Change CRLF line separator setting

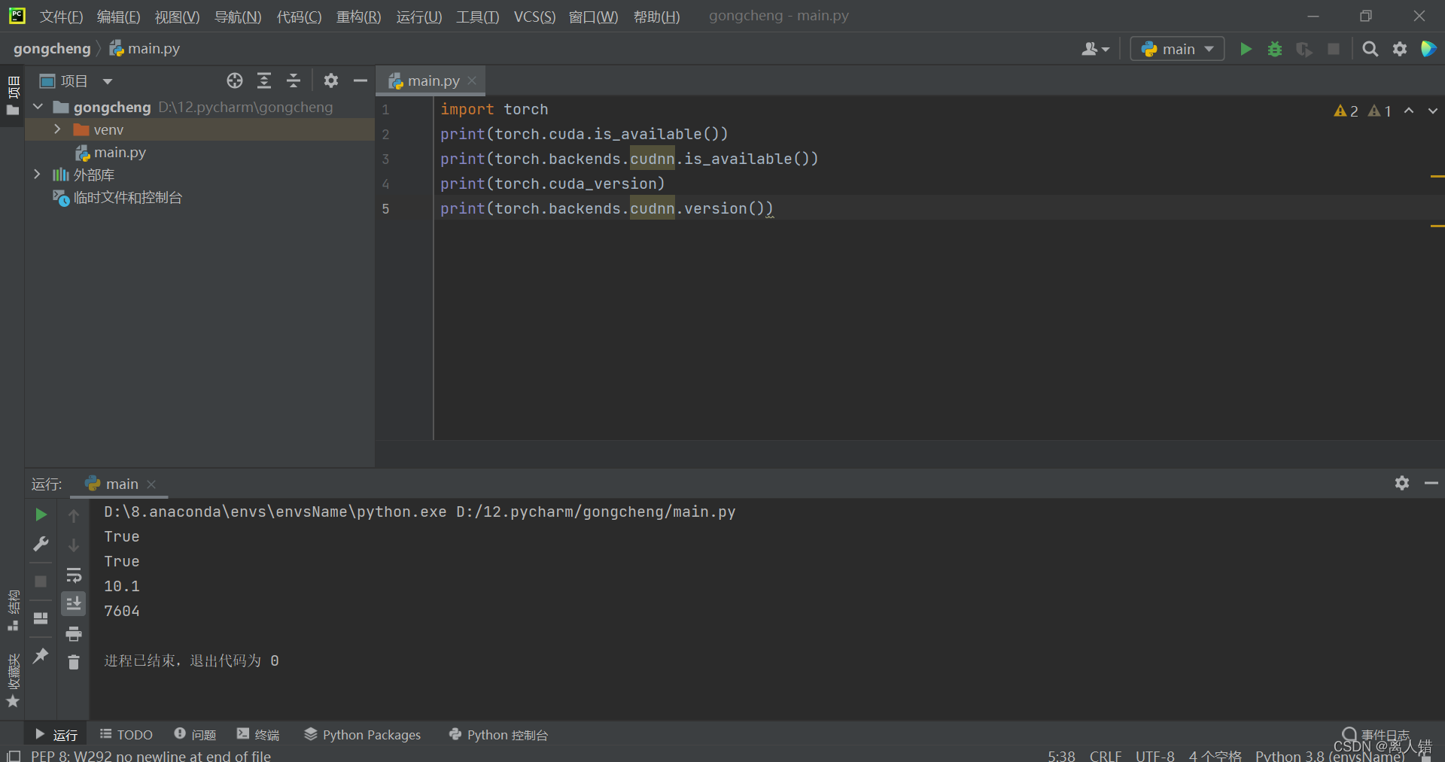[1106, 755]
